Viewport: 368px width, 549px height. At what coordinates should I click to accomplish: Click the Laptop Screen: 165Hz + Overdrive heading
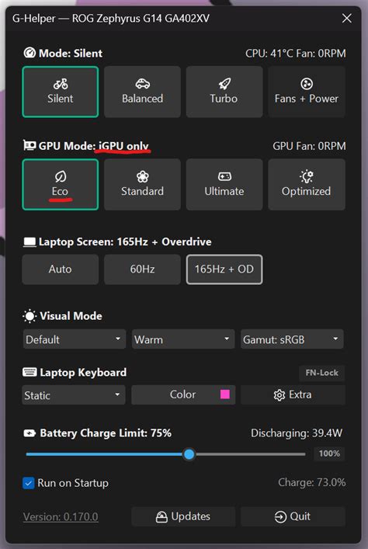tap(125, 242)
